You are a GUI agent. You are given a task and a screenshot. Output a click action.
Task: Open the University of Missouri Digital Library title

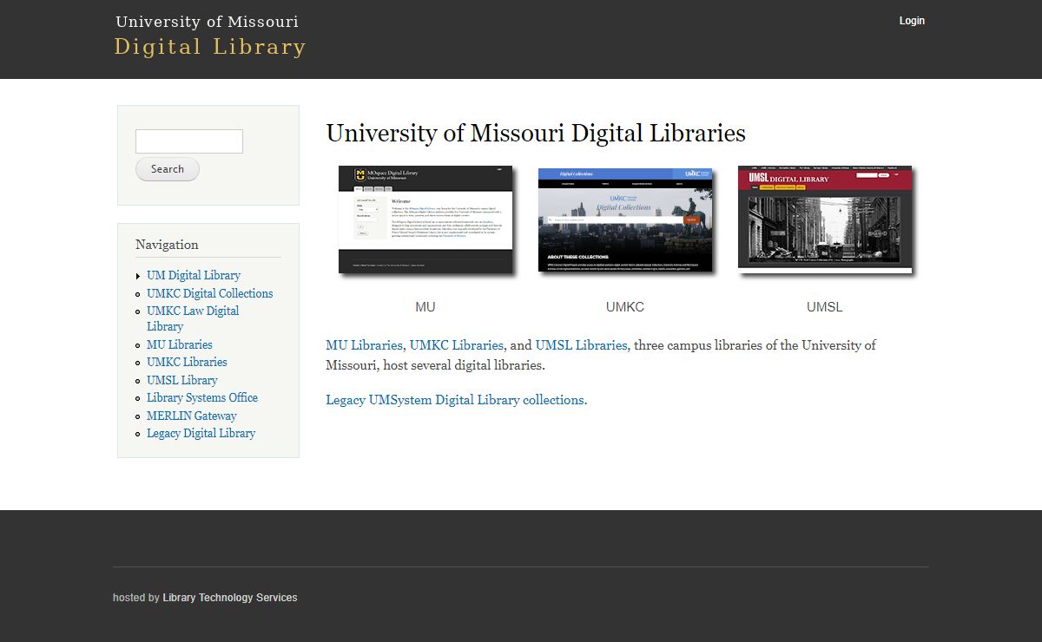[210, 36]
